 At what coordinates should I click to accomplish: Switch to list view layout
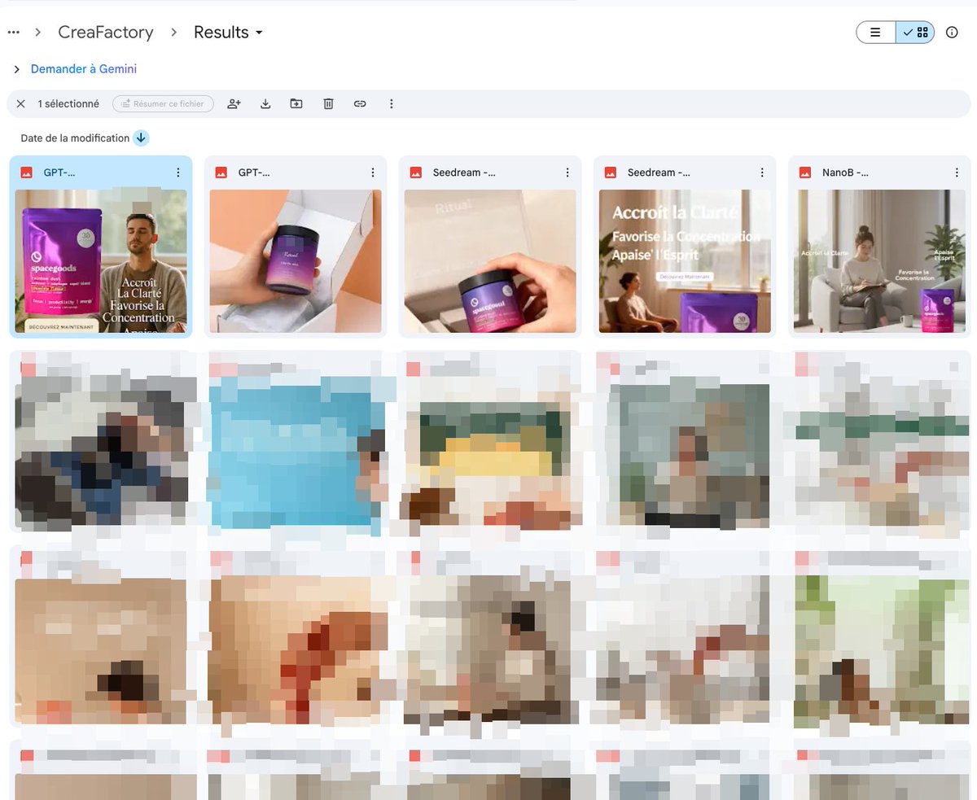coord(876,33)
